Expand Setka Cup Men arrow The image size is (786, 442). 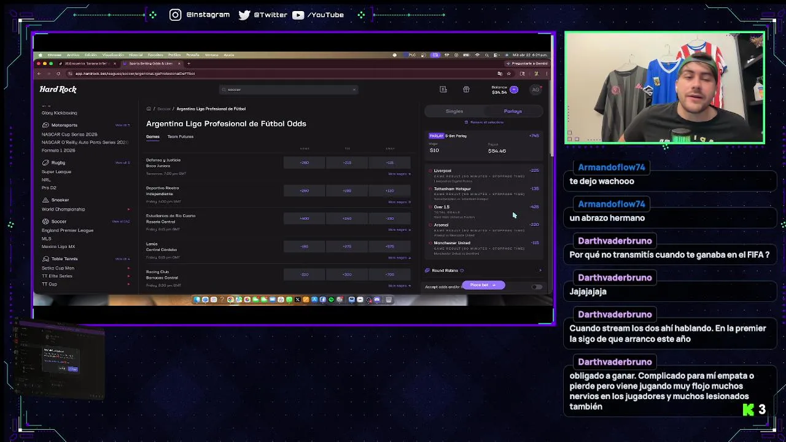[x=128, y=268]
